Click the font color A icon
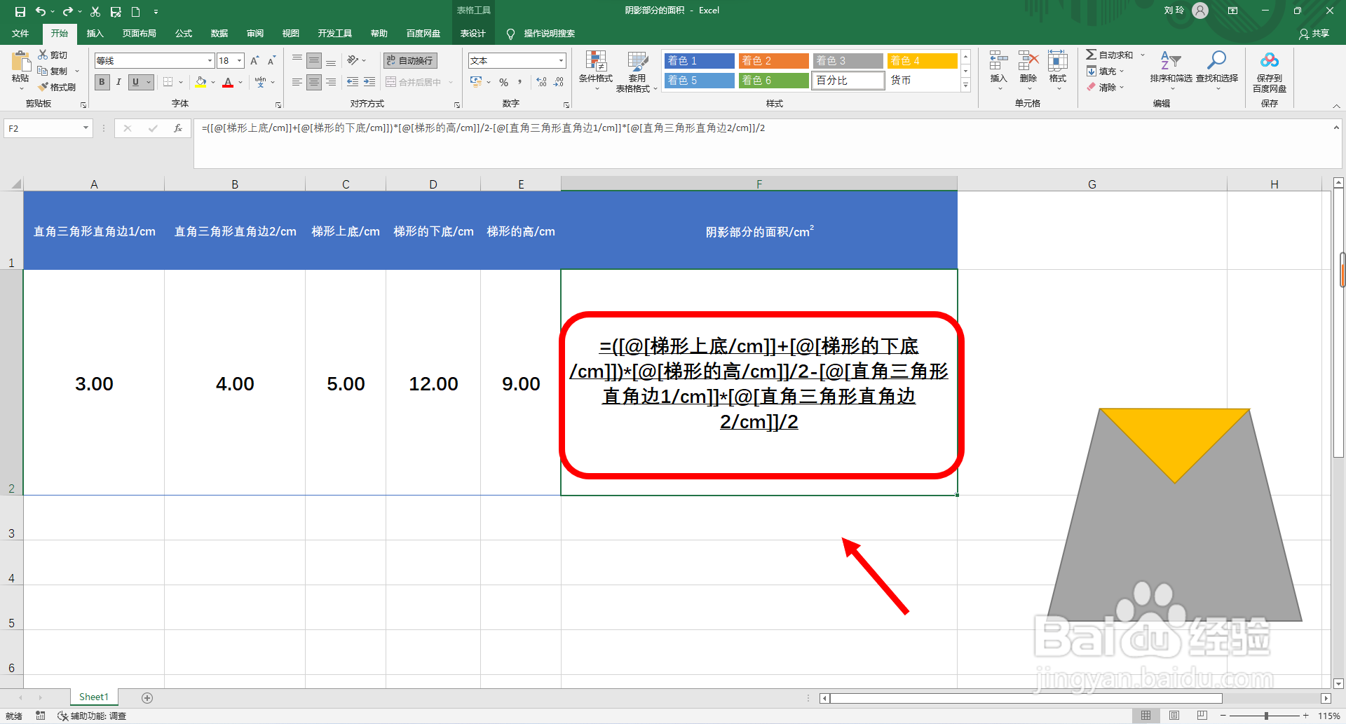The image size is (1346, 724). 228,82
